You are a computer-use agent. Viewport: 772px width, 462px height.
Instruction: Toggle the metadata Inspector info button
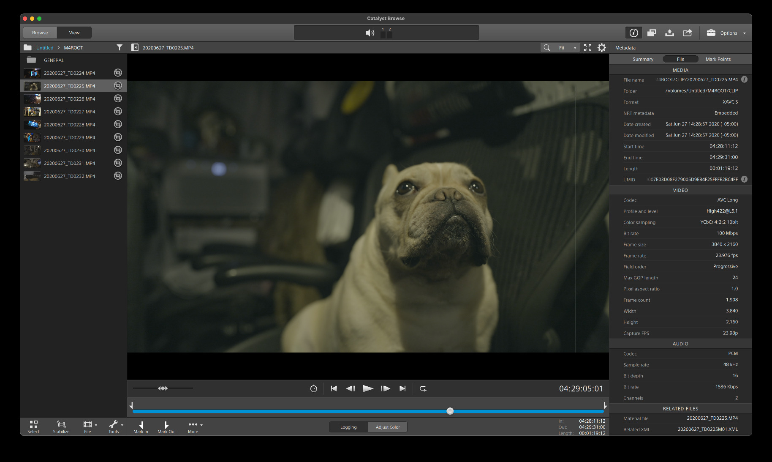[x=633, y=33]
